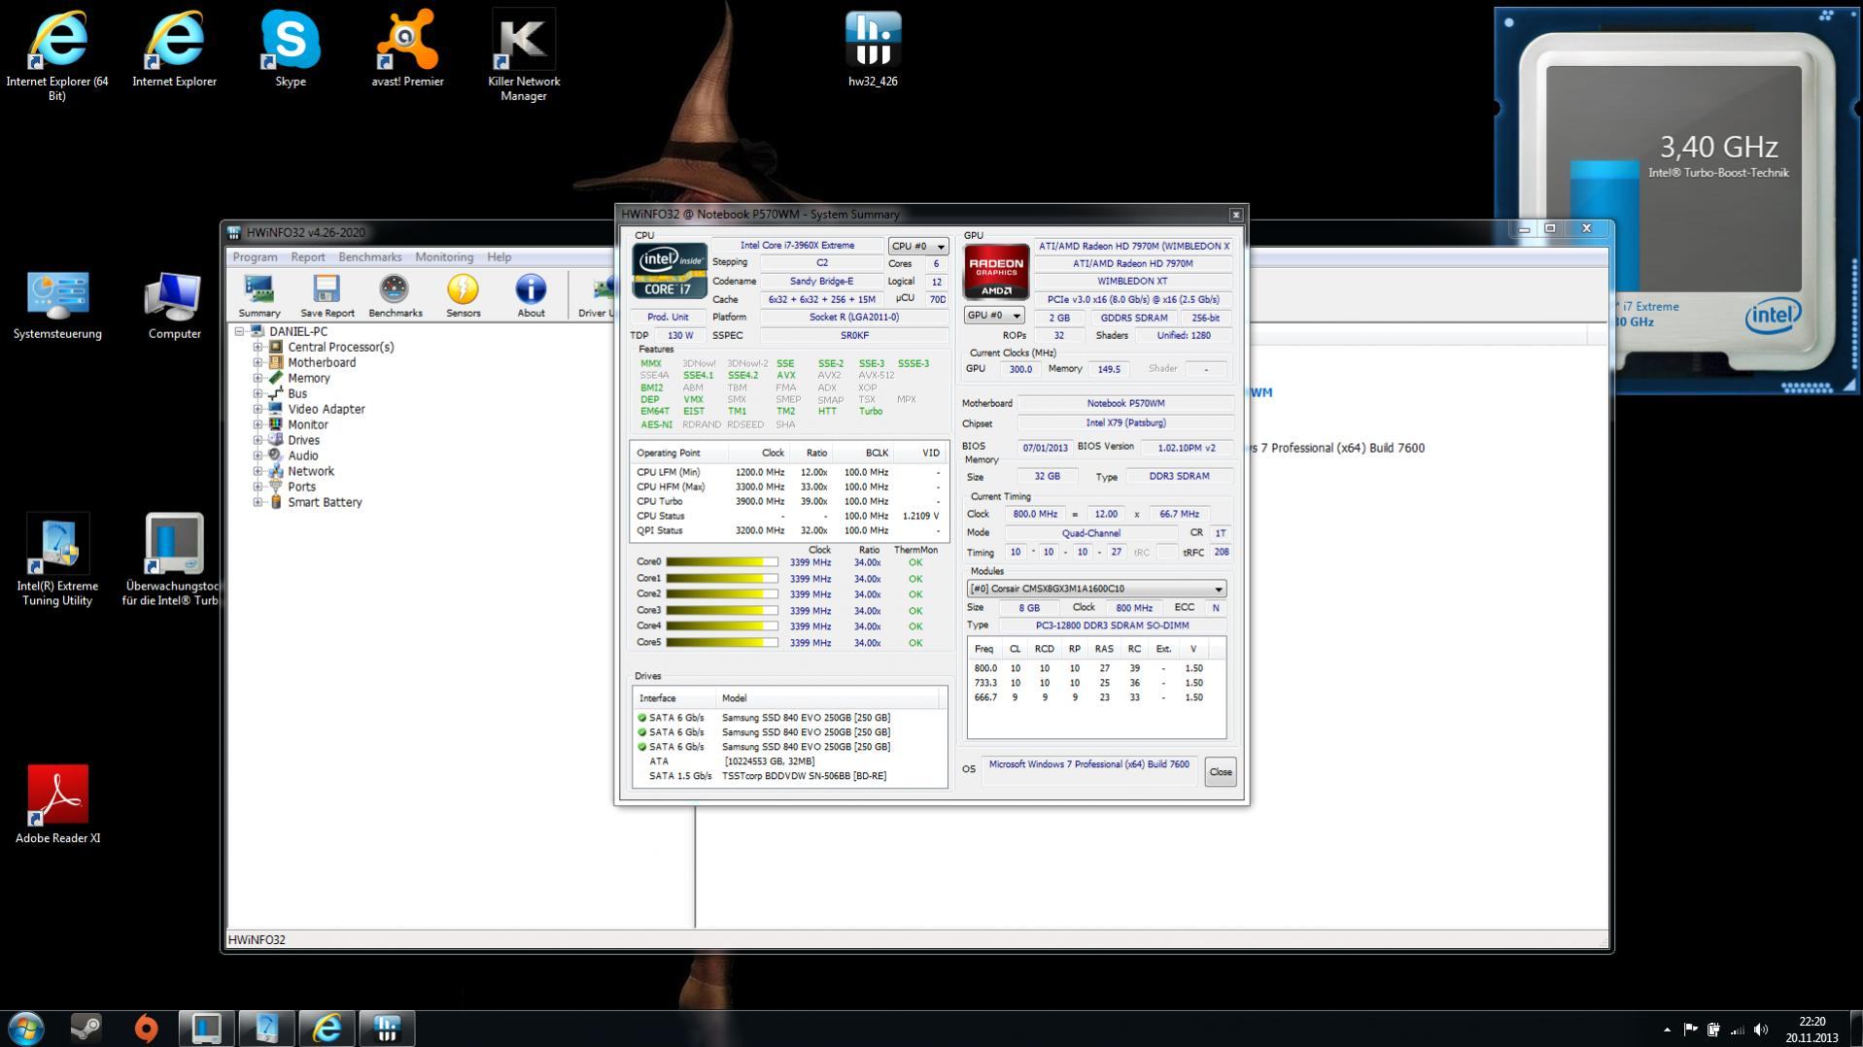The height and width of the screenshot is (1047, 1863).
Task: Select the TSSTcorp BDDVDW SN-506BB drive row
Action: pyautogui.click(x=789, y=776)
